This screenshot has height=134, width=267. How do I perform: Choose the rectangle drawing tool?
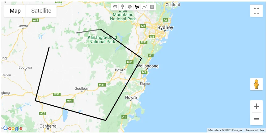point(152,7)
